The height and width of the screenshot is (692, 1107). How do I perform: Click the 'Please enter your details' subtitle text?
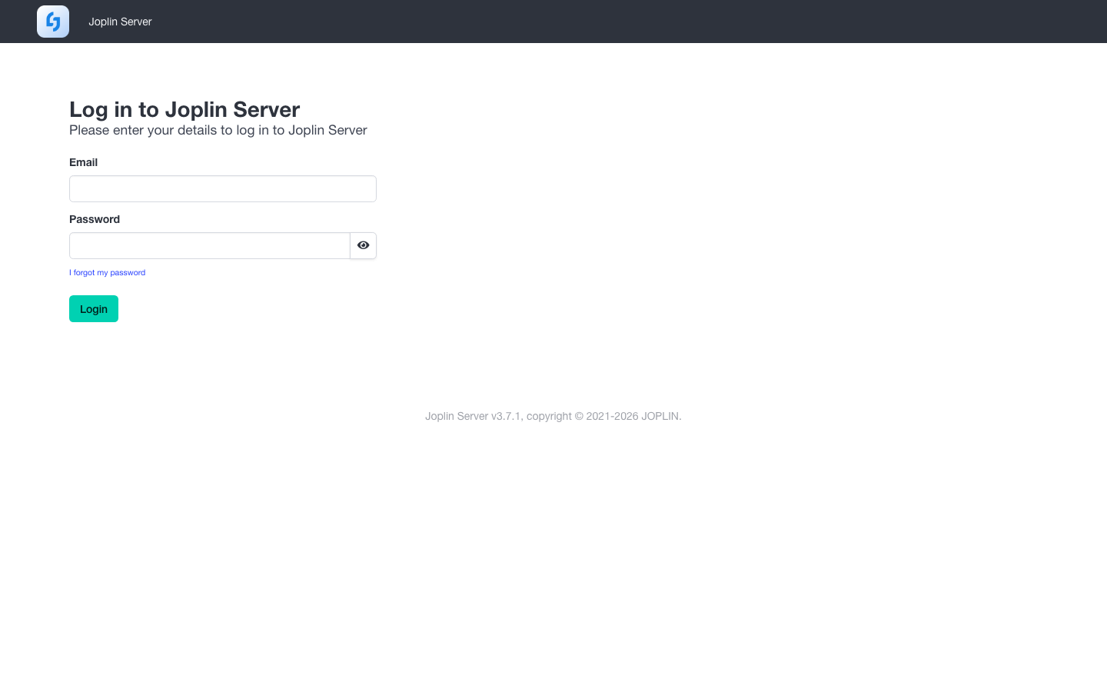coord(218,130)
